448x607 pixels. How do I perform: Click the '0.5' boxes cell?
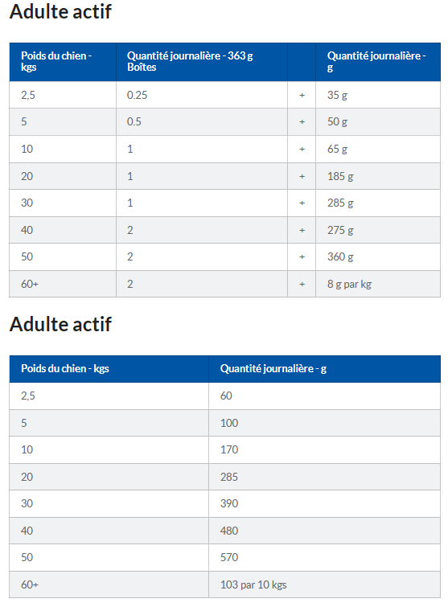click(202, 122)
